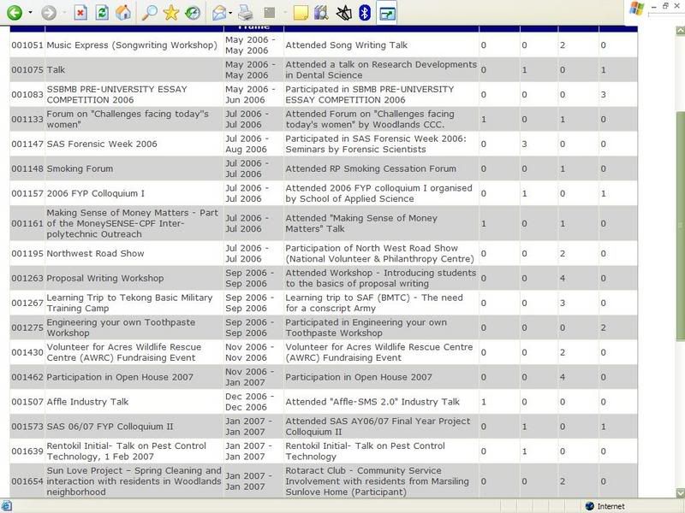The height and width of the screenshot is (513, 685).
Task: Click the vertical scrollbar thumb
Action: [680, 226]
